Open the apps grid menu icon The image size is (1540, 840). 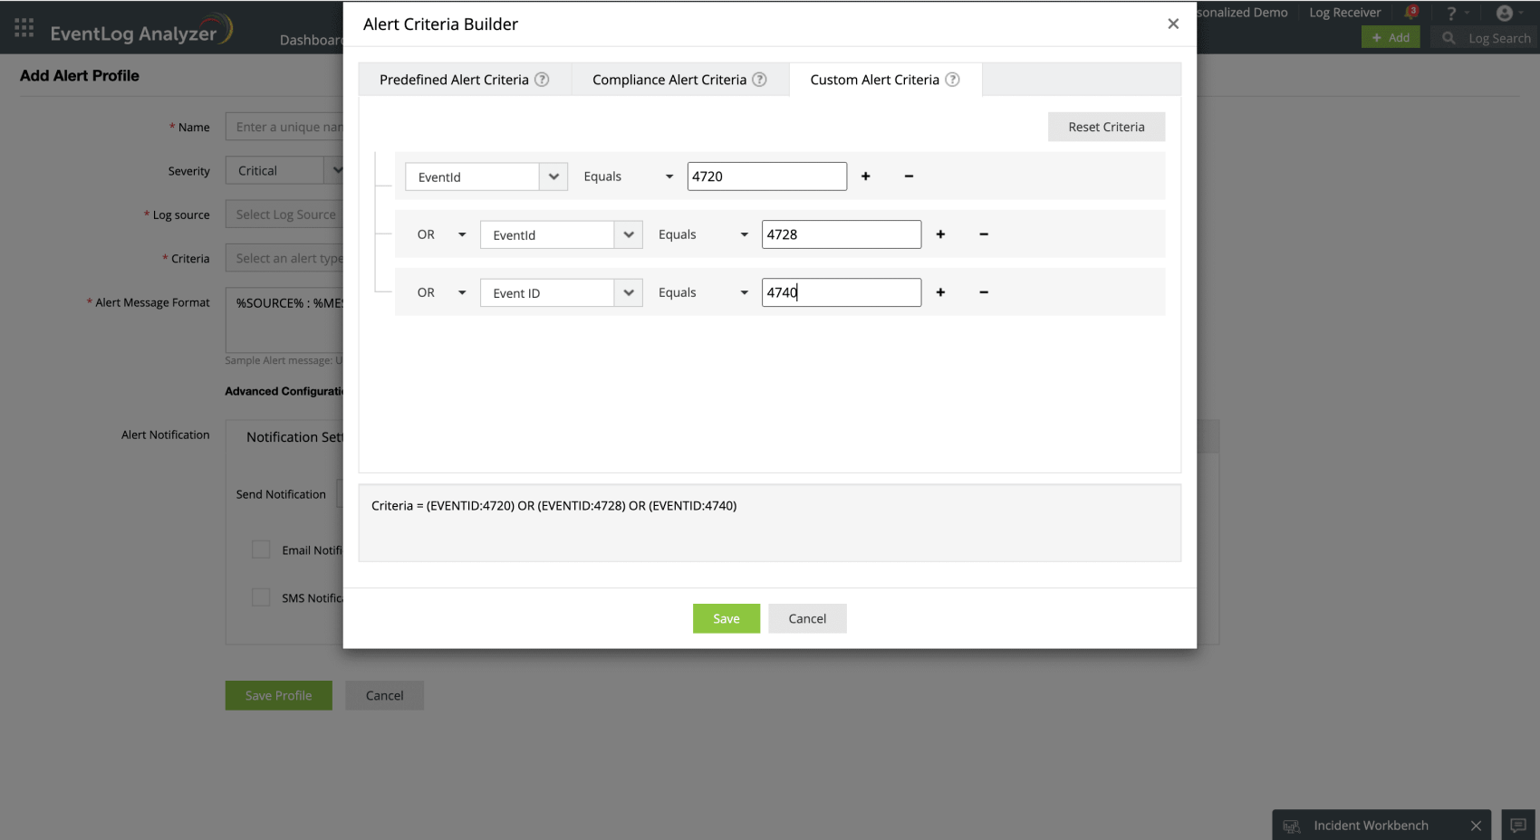[x=24, y=28]
